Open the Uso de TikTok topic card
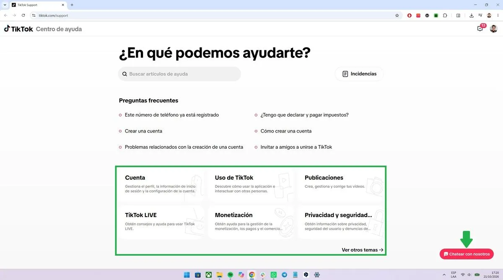503x280 pixels. pos(251,184)
